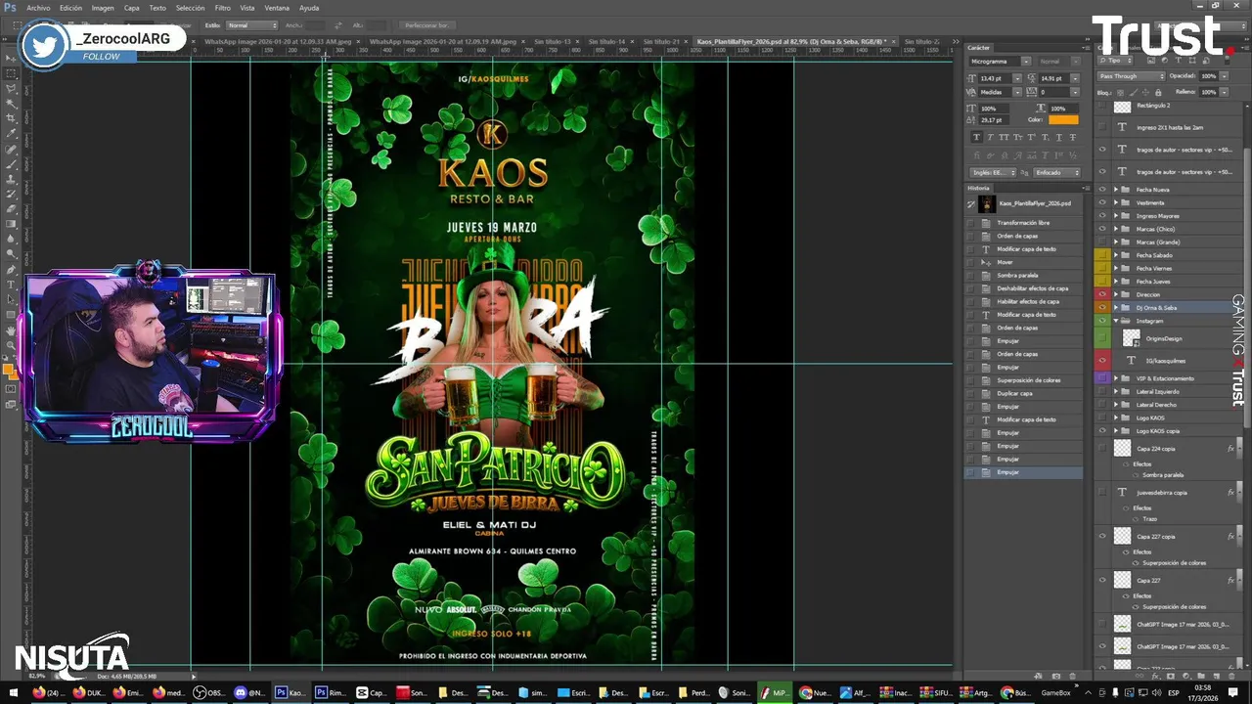The image size is (1252, 704).
Task: Show the Rectángulo 2 layer
Action: (x=1102, y=106)
